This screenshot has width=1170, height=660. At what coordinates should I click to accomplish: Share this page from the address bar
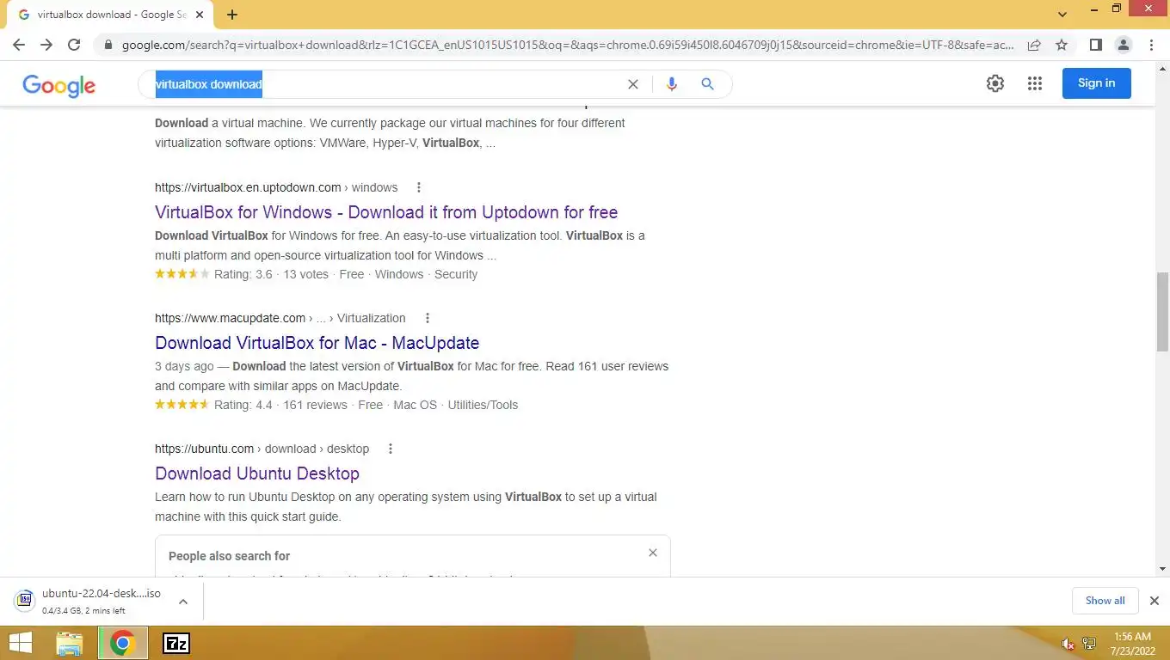point(1034,45)
